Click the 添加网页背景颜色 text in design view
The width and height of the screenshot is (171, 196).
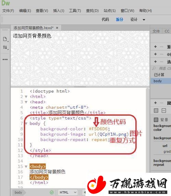click(x=32, y=36)
